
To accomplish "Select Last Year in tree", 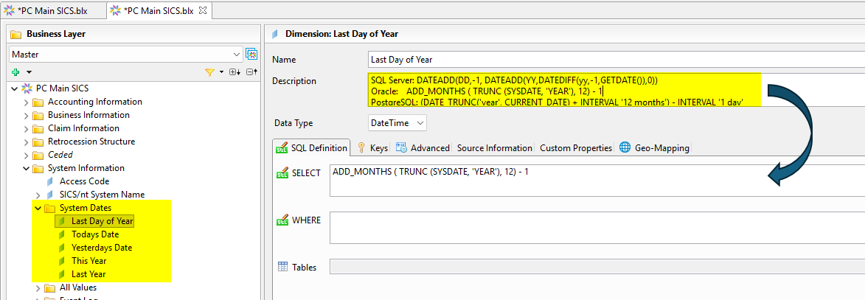I will 88,274.
